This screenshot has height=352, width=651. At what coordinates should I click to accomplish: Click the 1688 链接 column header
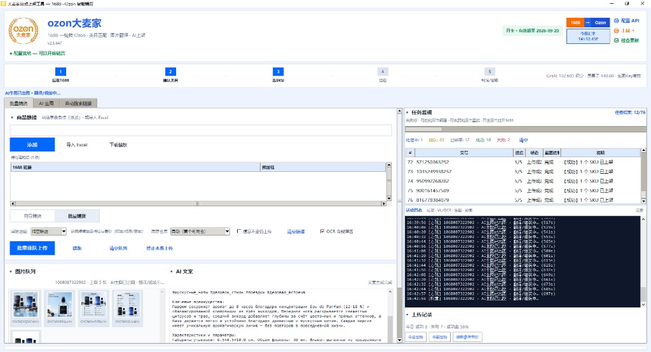(135, 167)
